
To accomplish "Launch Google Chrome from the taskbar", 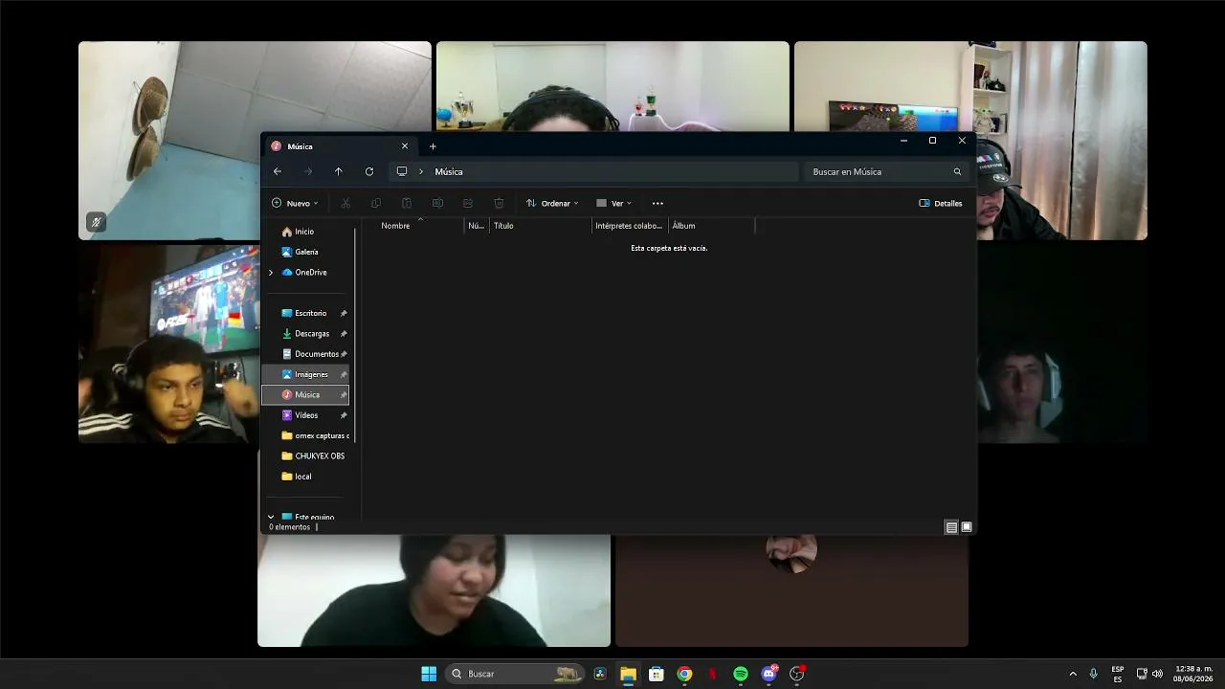I will coord(684,674).
